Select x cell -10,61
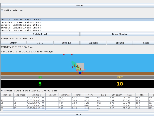Image resolution: width=154 pixels, height=116 pixels. tap(78, 100)
